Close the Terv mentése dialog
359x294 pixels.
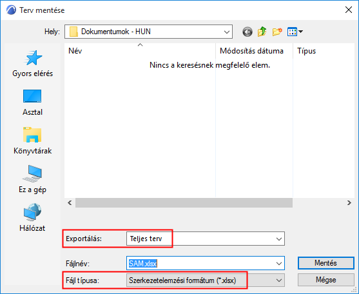point(349,10)
